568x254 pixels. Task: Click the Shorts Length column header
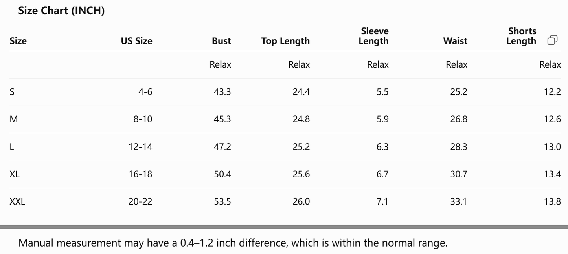[x=521, y=36]
